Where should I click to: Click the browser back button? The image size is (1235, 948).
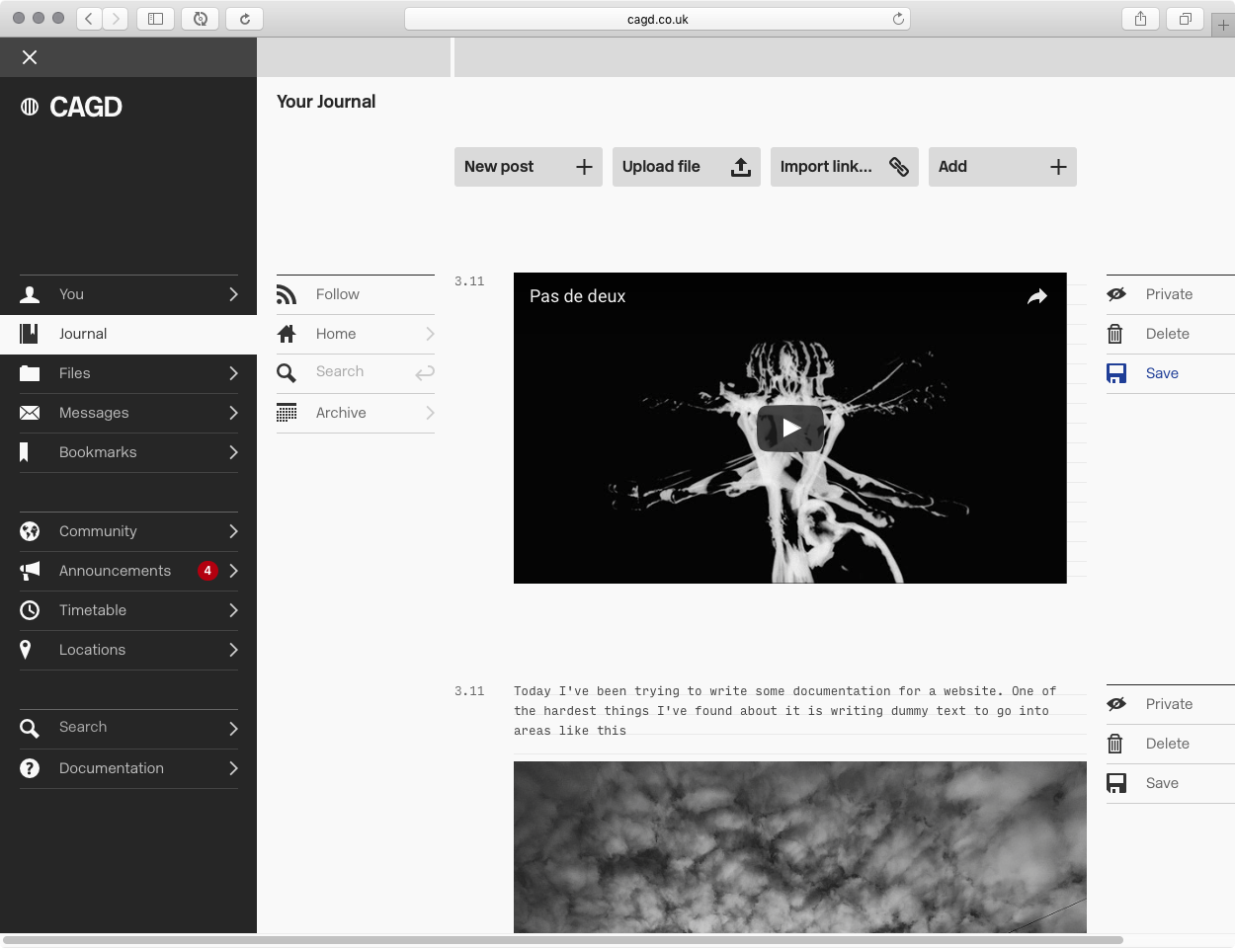coord(89,19)
